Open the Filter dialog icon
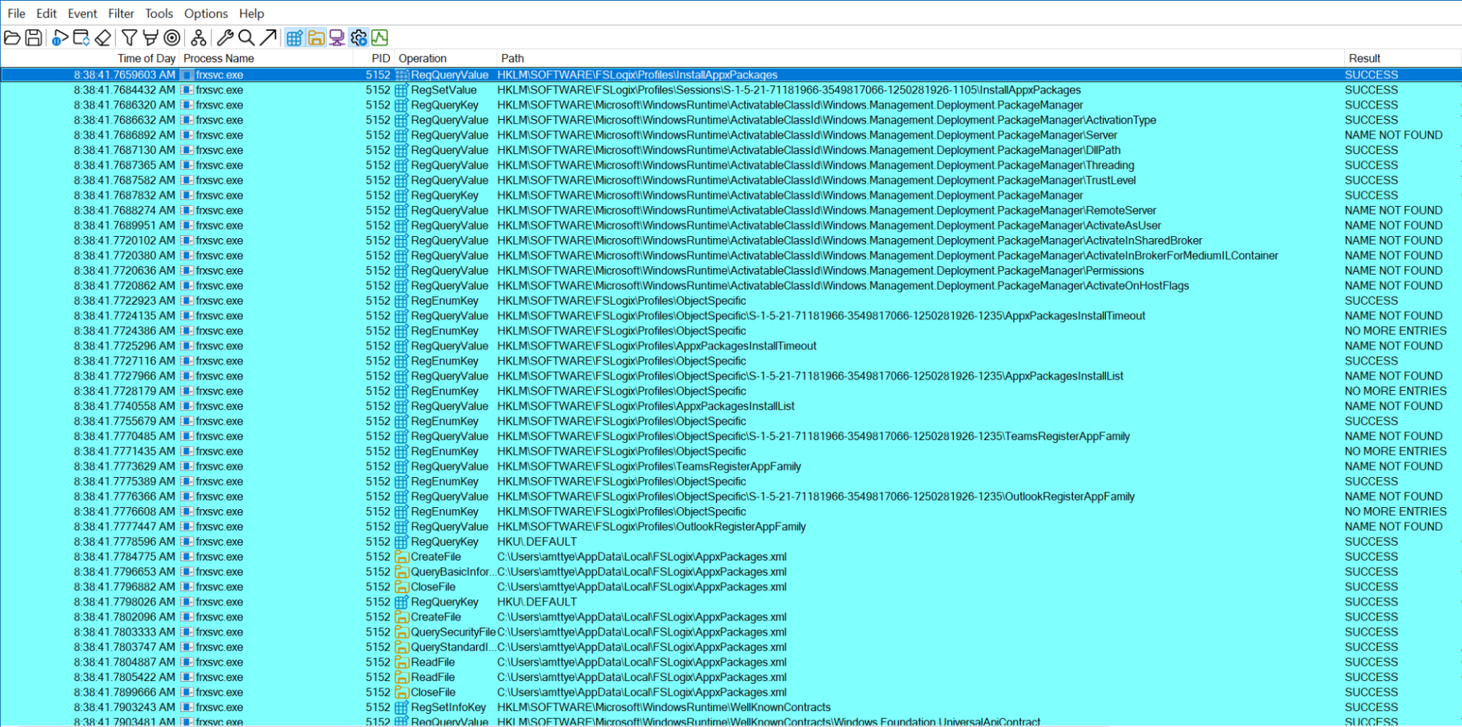 (129, 37)
